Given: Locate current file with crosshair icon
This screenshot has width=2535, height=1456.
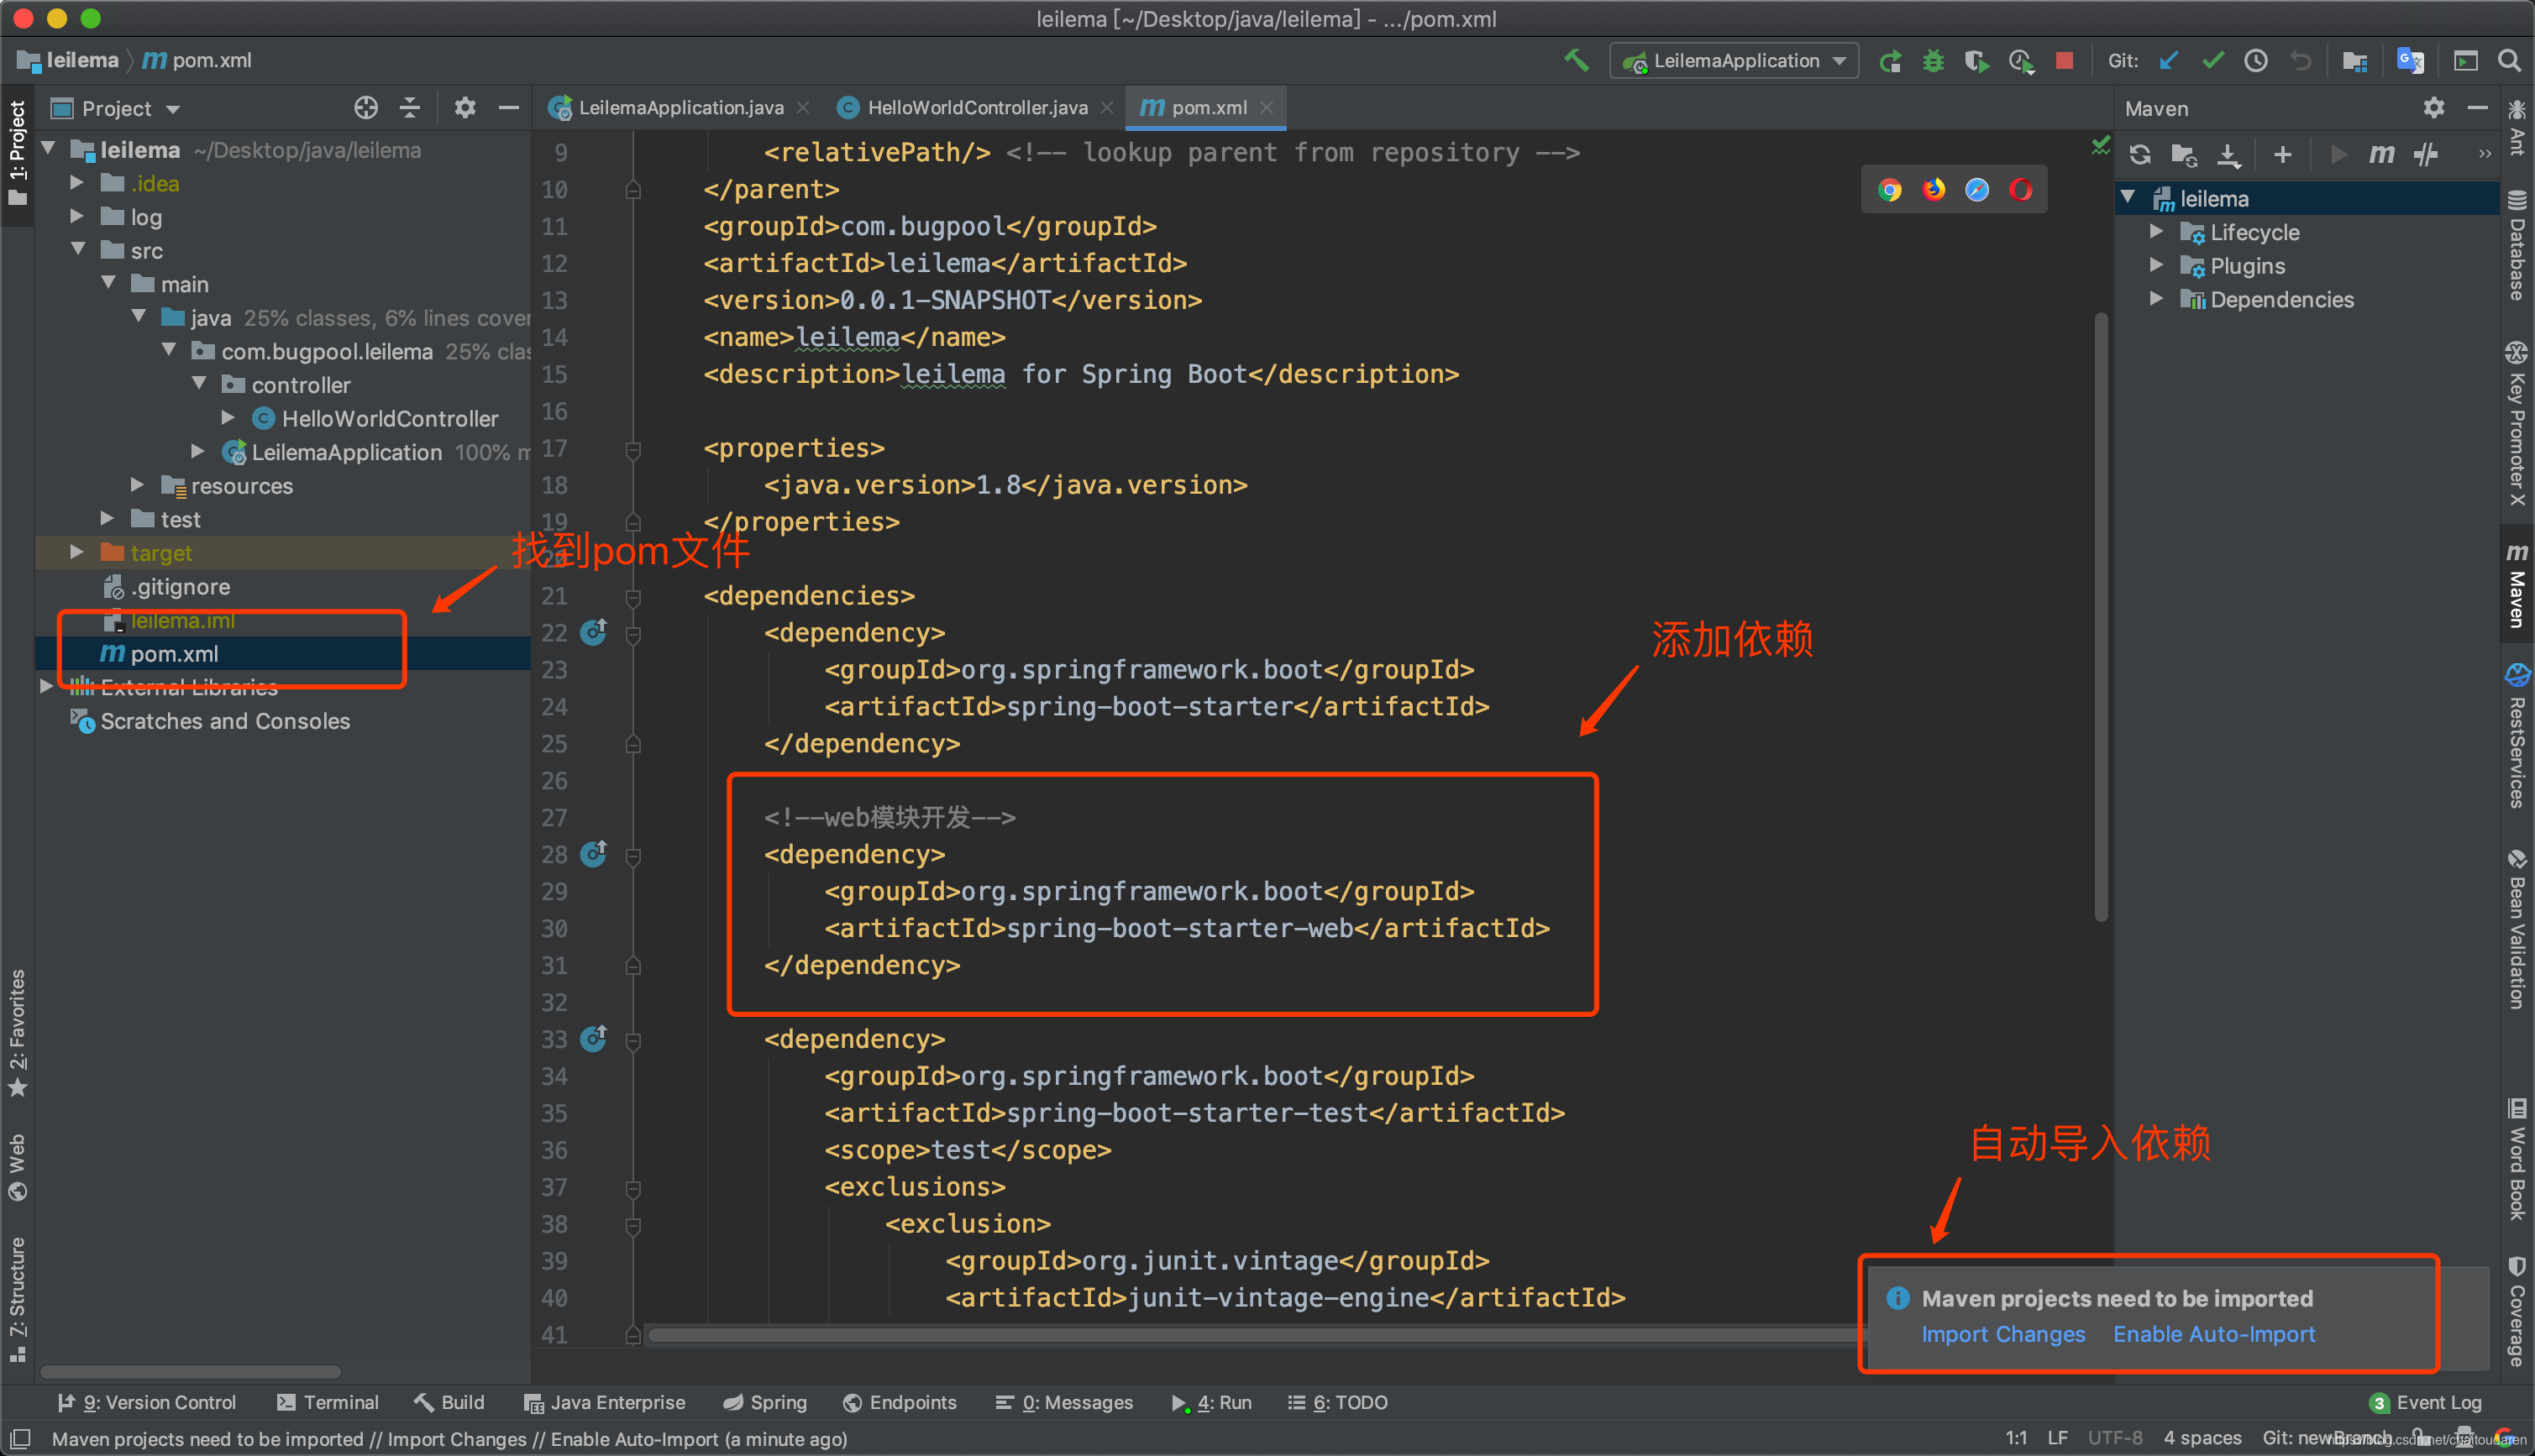Looking at the screenshot, I should [x=366, y=108].
